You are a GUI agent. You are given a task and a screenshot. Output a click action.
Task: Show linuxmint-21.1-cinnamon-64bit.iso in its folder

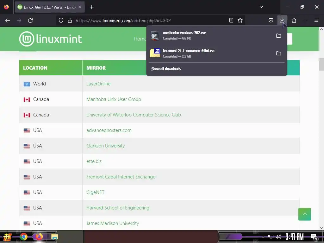278,53
